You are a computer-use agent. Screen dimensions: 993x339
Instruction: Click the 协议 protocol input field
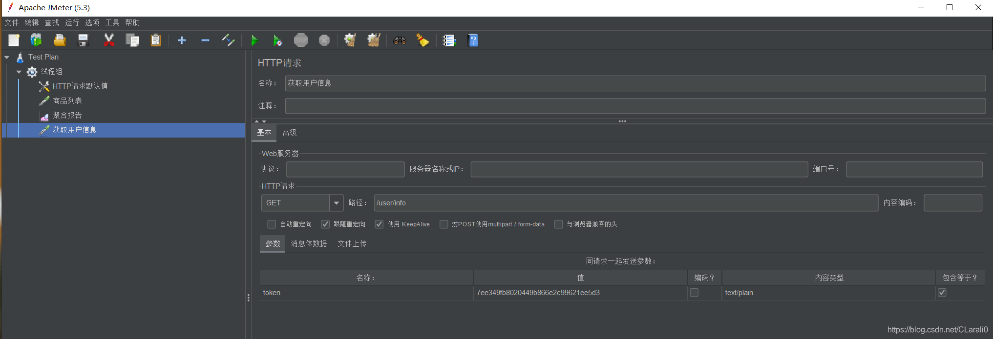click(x=345, y=169)
